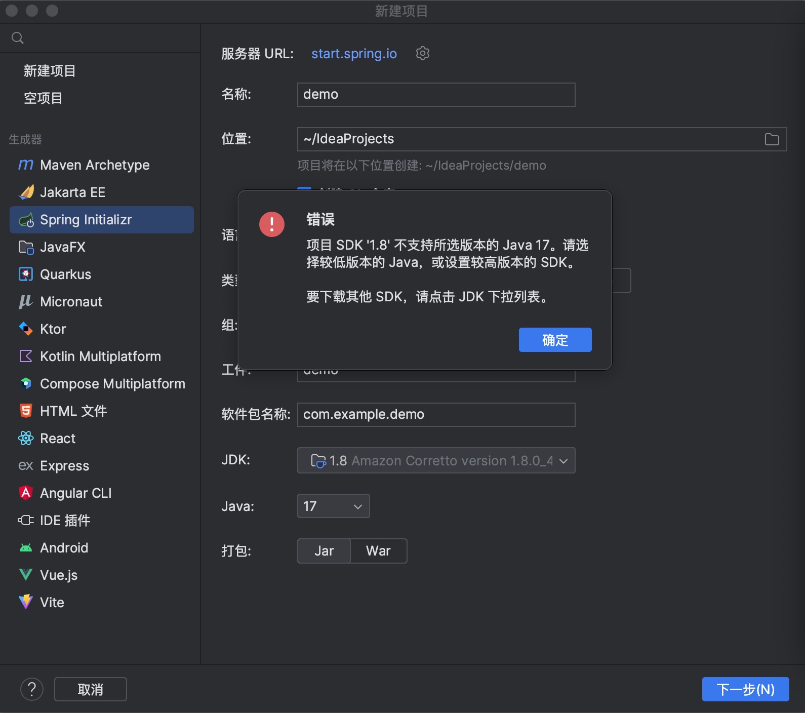This screenshot has width=805, height=713.
Task: Click the Compose Multiplatform icon
Action: click(x=26, y=384)
